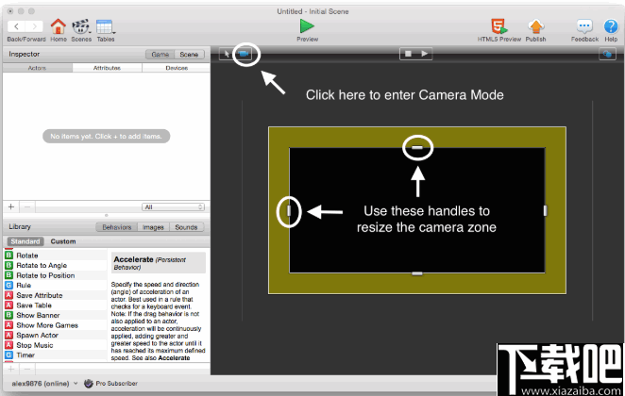The image size is (625, 396).
Task: Click the top camera zone handle
Action: (417, 148)
